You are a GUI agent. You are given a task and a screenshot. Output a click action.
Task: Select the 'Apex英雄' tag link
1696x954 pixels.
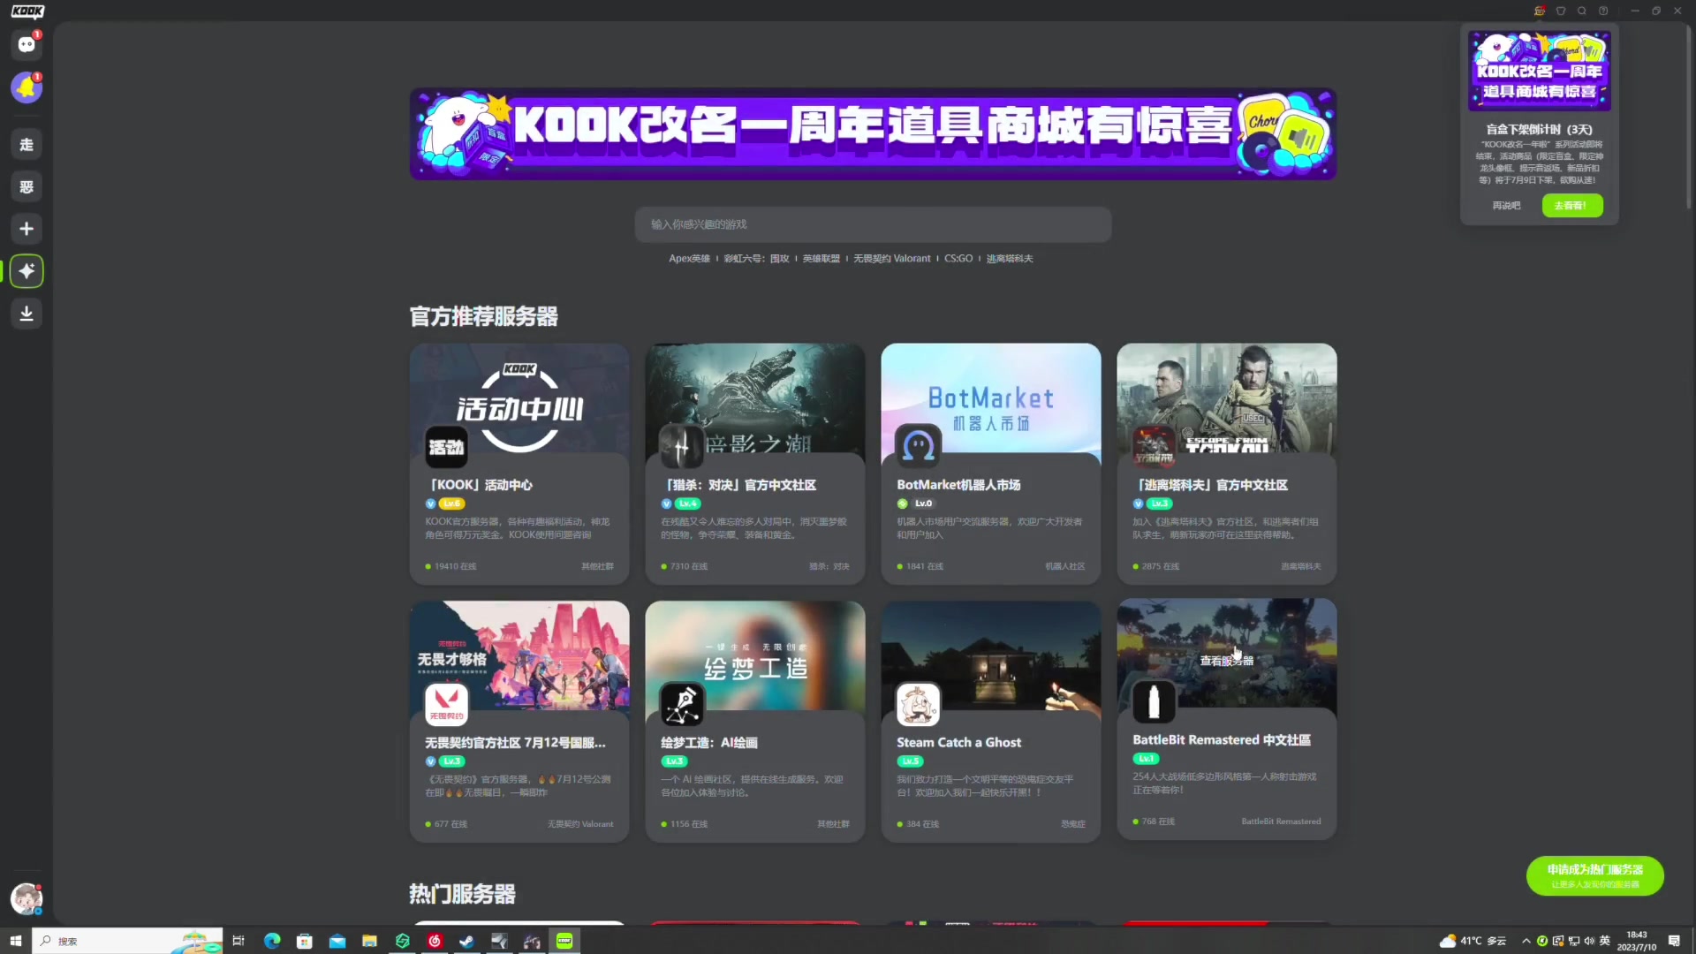(689, 259)
